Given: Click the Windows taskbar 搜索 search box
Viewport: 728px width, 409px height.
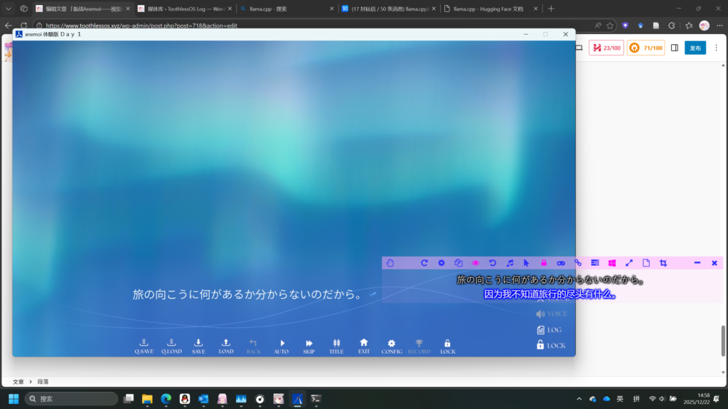Looking at the screenshot, I should (x=71, y=398).
